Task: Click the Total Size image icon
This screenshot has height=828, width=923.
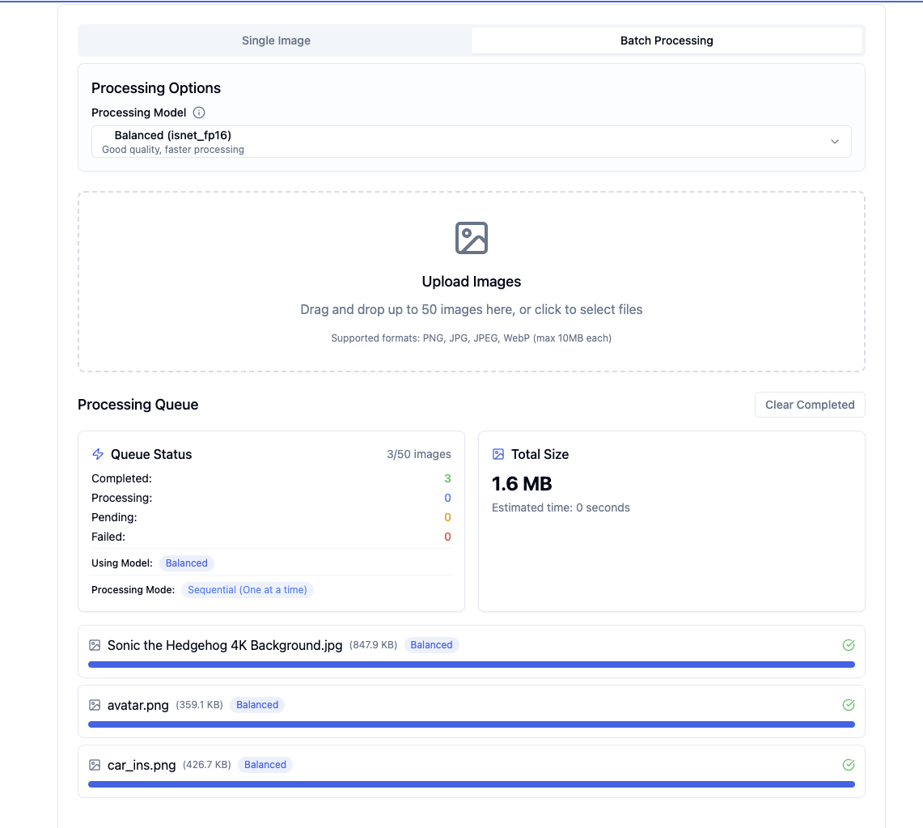Action: pyautogui.click(x=498, y=454)
